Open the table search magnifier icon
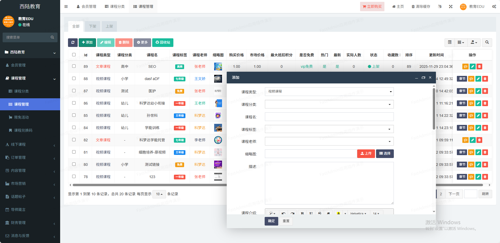Viewport: 500px width, 243px height. 487,42
